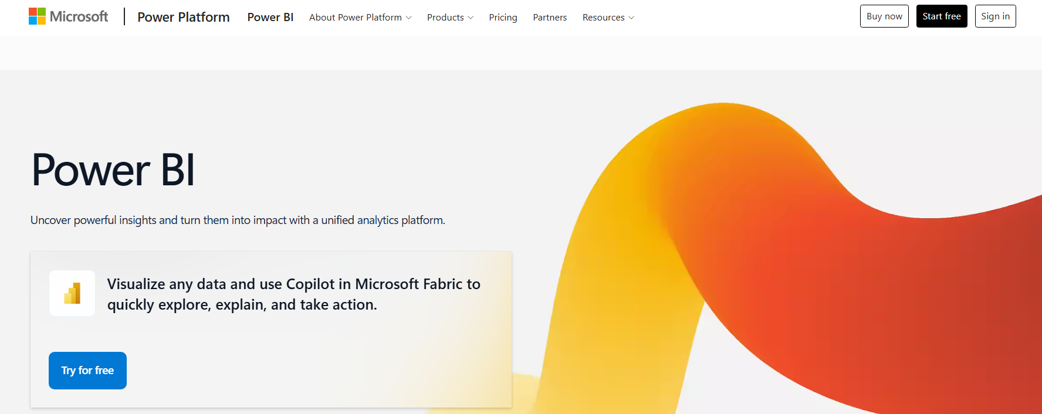Open the Power Platform home link

click(184, 17)
